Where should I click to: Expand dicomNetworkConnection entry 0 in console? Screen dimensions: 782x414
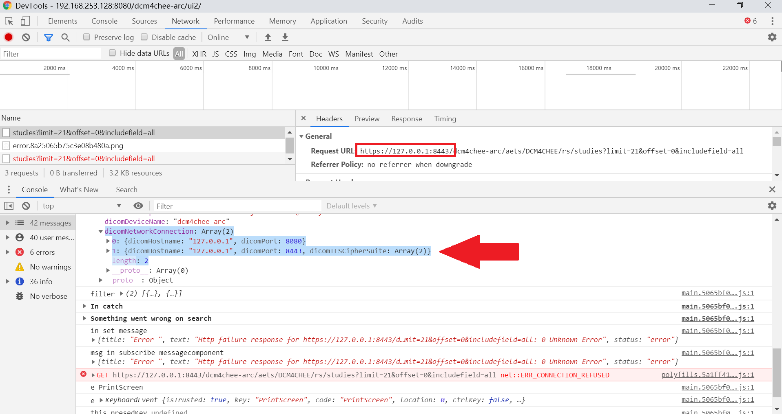(107, 241)
